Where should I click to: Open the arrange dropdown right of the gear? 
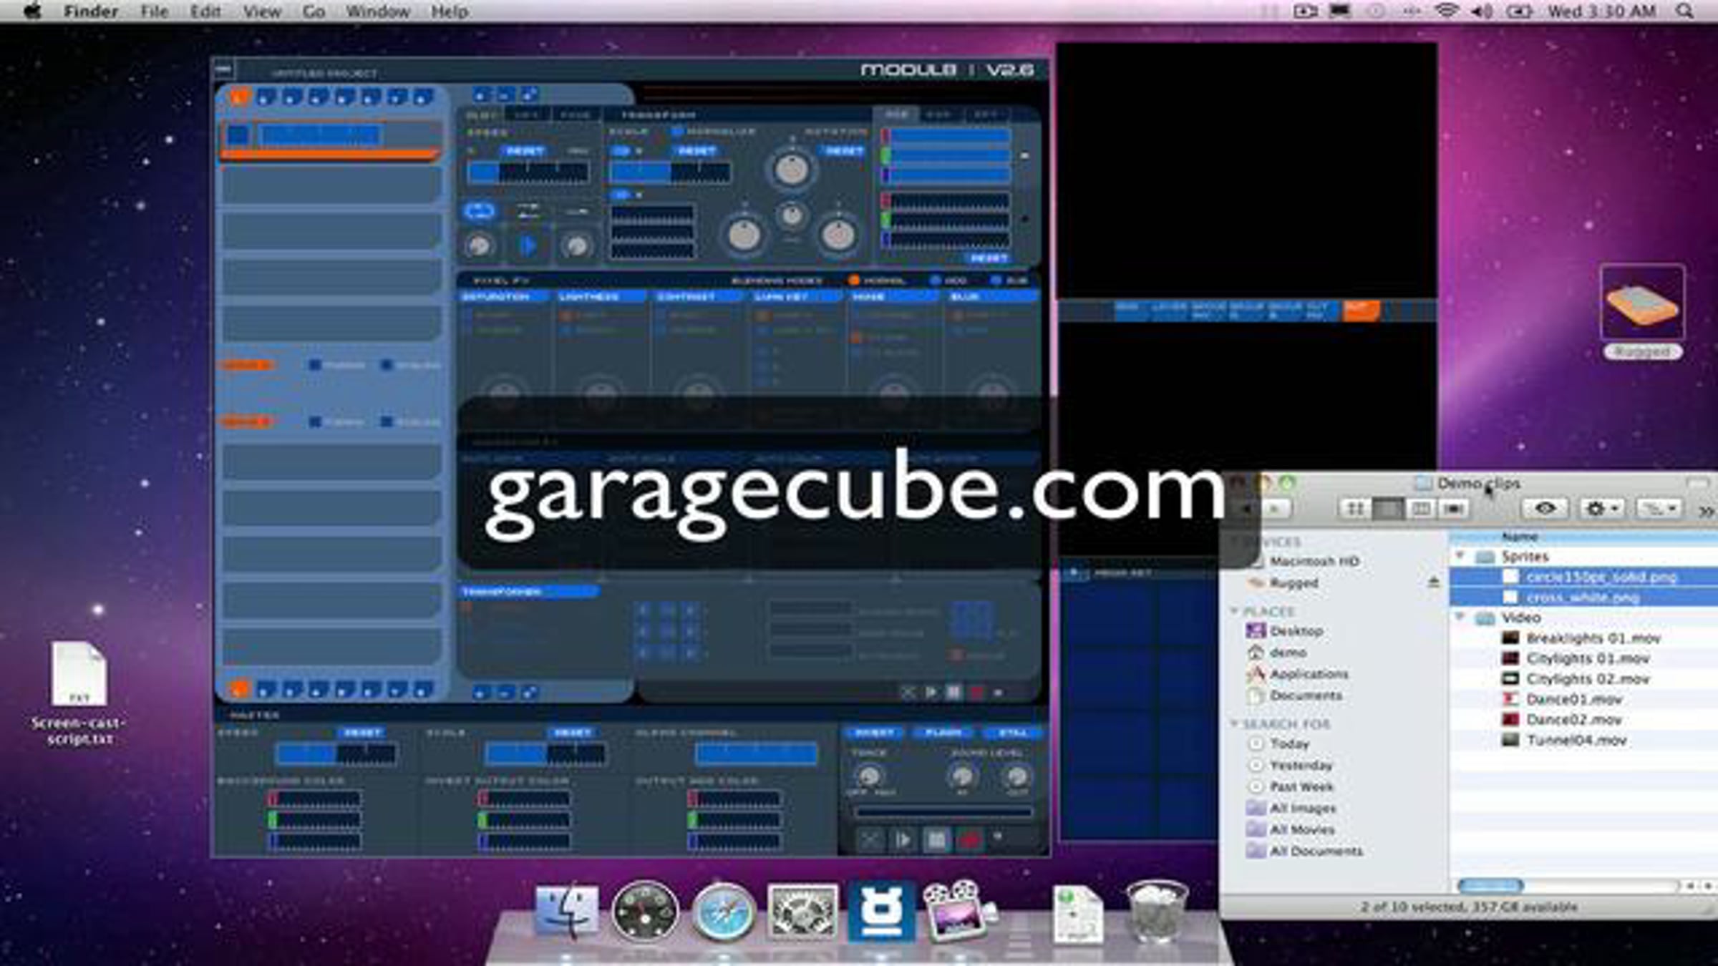click(x=1659, y=509)
